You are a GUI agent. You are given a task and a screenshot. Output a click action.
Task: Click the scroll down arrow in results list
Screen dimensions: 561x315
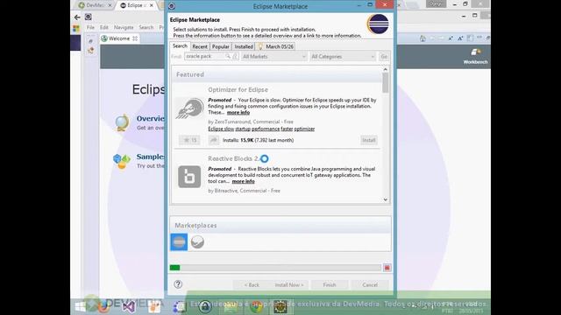[x=386, y=199]
